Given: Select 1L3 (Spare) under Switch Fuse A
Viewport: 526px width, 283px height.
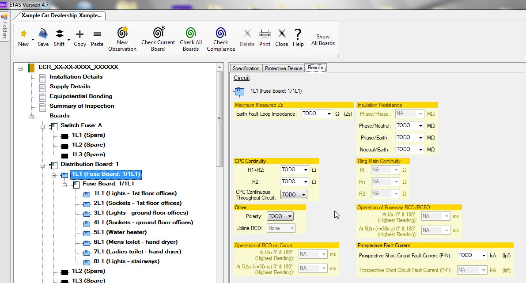Looking at the screenshot, I should click(x=89, y=155).
